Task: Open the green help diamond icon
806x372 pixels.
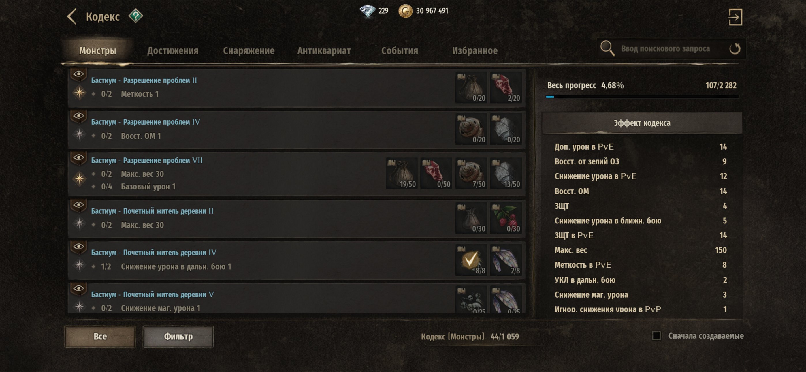Action: click(x=135, y=16)
